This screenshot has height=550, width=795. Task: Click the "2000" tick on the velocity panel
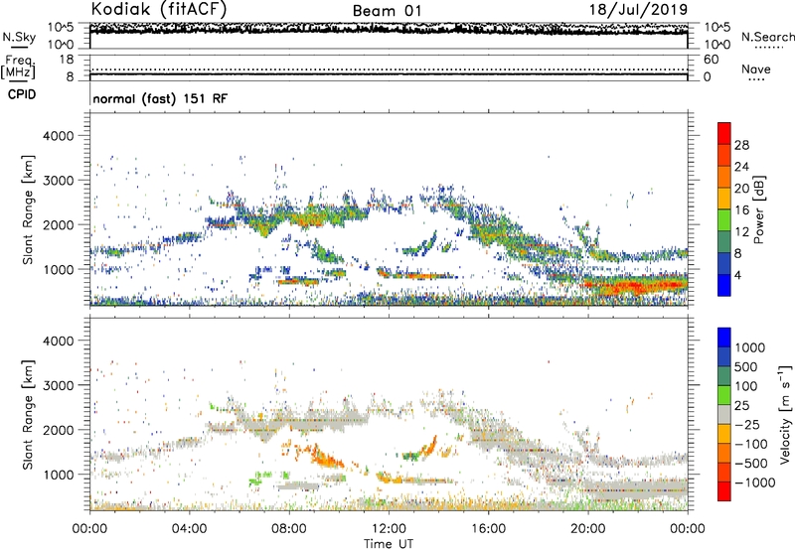click(x=59, y=430)
